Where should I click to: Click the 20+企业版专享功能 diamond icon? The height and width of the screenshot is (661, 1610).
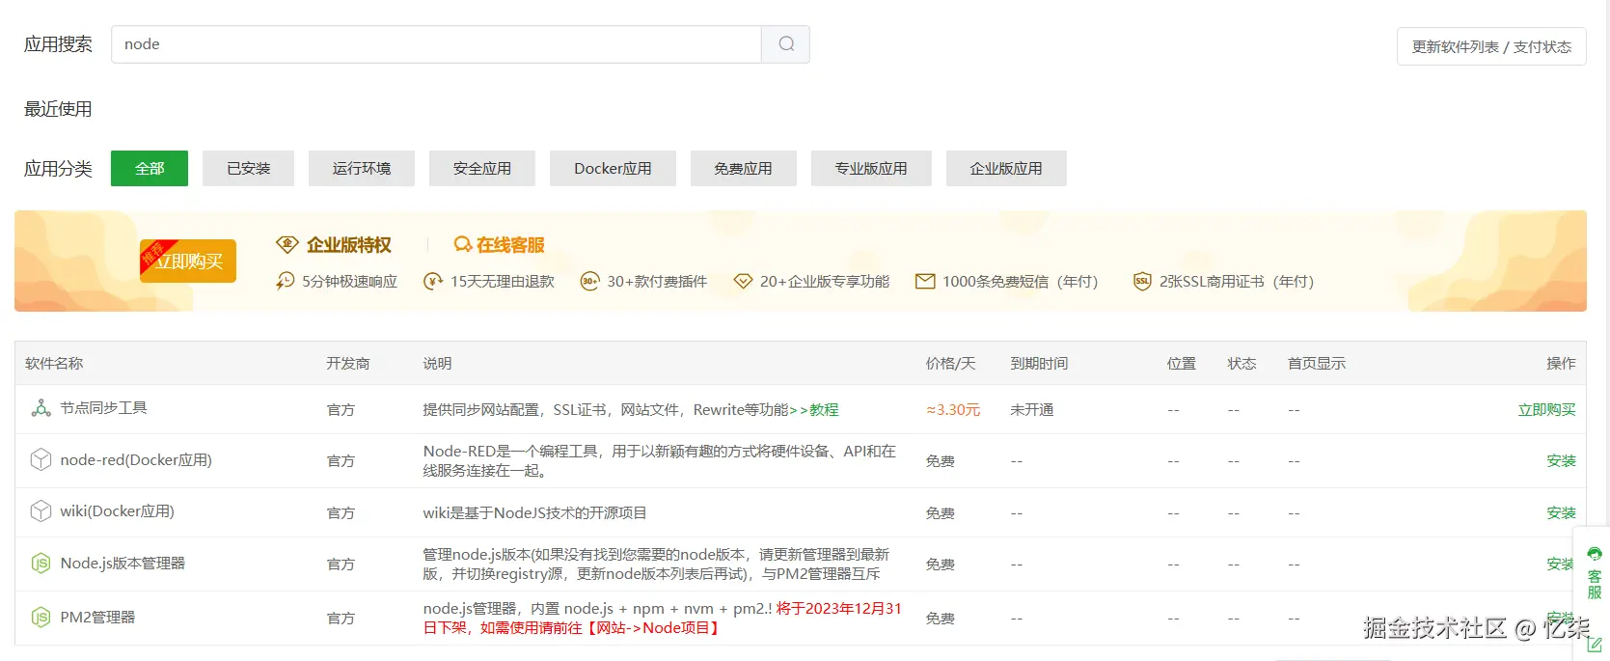pos(743,282)
